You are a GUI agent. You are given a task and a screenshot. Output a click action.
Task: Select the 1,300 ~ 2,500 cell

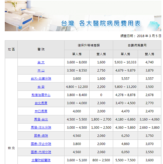pos(101,128)
